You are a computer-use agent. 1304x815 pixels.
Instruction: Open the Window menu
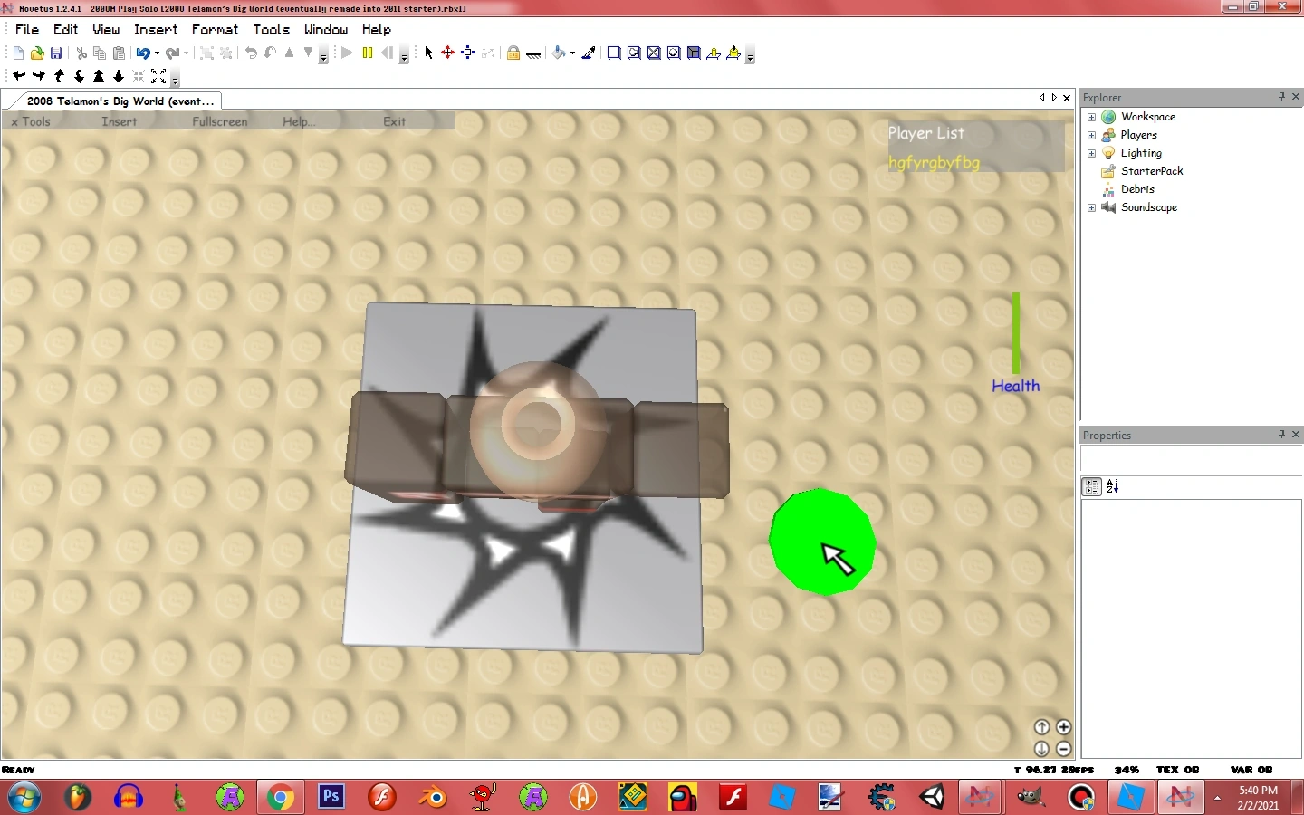(x=326, y=30)
